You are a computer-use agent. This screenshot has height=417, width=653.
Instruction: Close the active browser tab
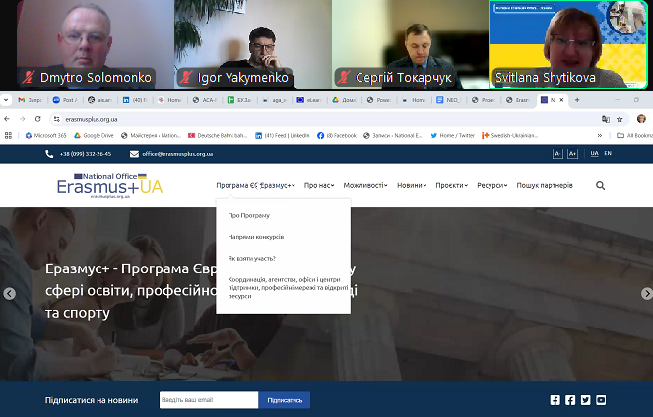(561, 100)
